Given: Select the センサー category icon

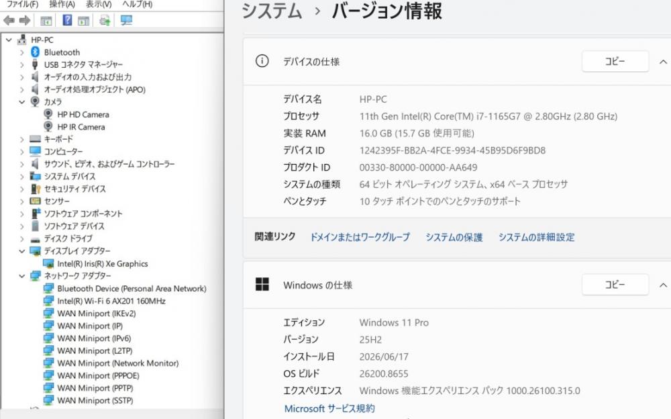Looking at the screenshot, I should click(x=35, y=201).
